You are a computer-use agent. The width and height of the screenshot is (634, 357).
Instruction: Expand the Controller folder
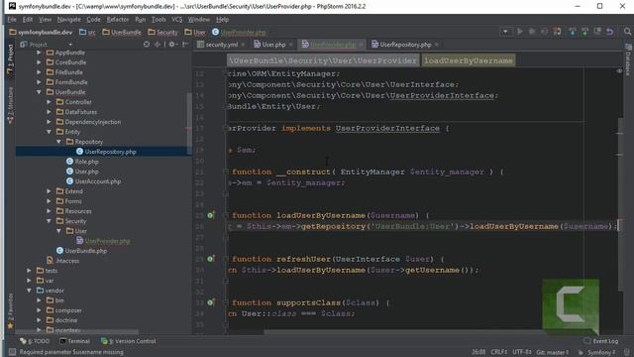pos(49,102)
